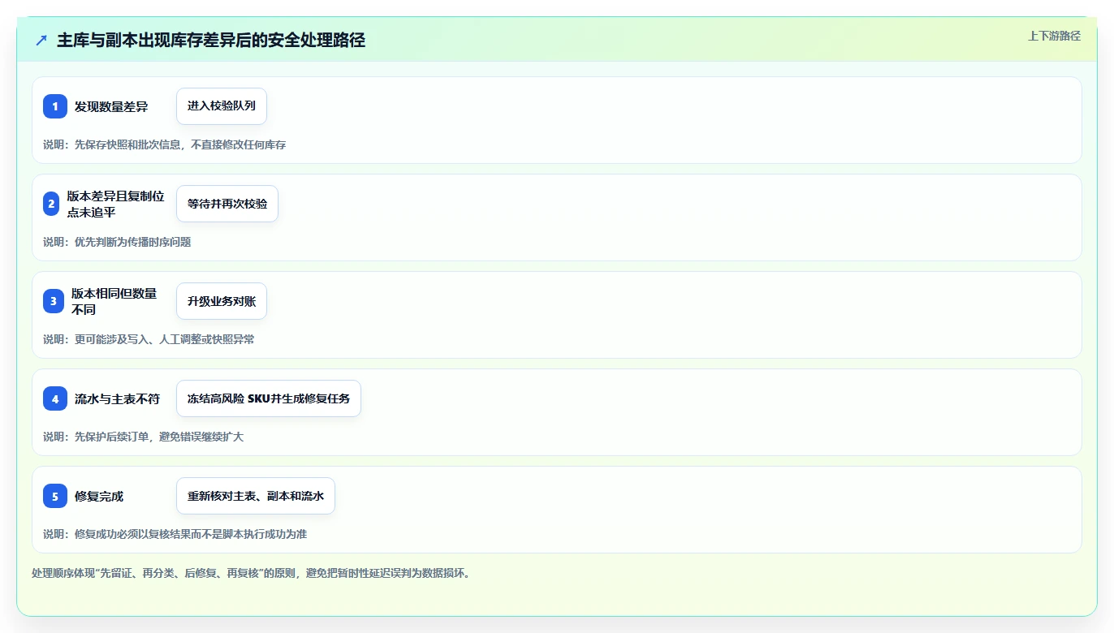1114x633 pixels.
Task: Click the step 4 number badge
Action: point(55,398)
